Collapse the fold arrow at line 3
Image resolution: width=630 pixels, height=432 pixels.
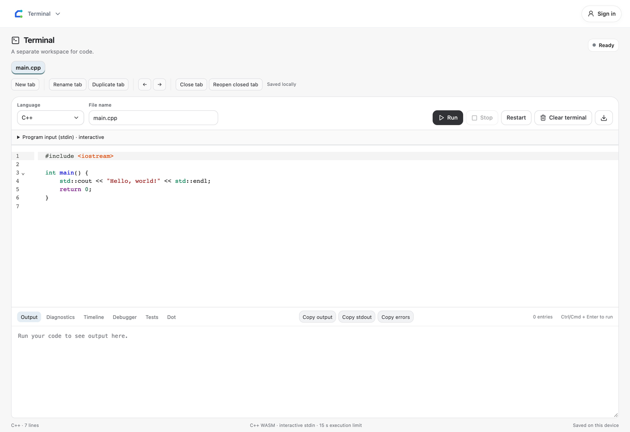[23, 174]
